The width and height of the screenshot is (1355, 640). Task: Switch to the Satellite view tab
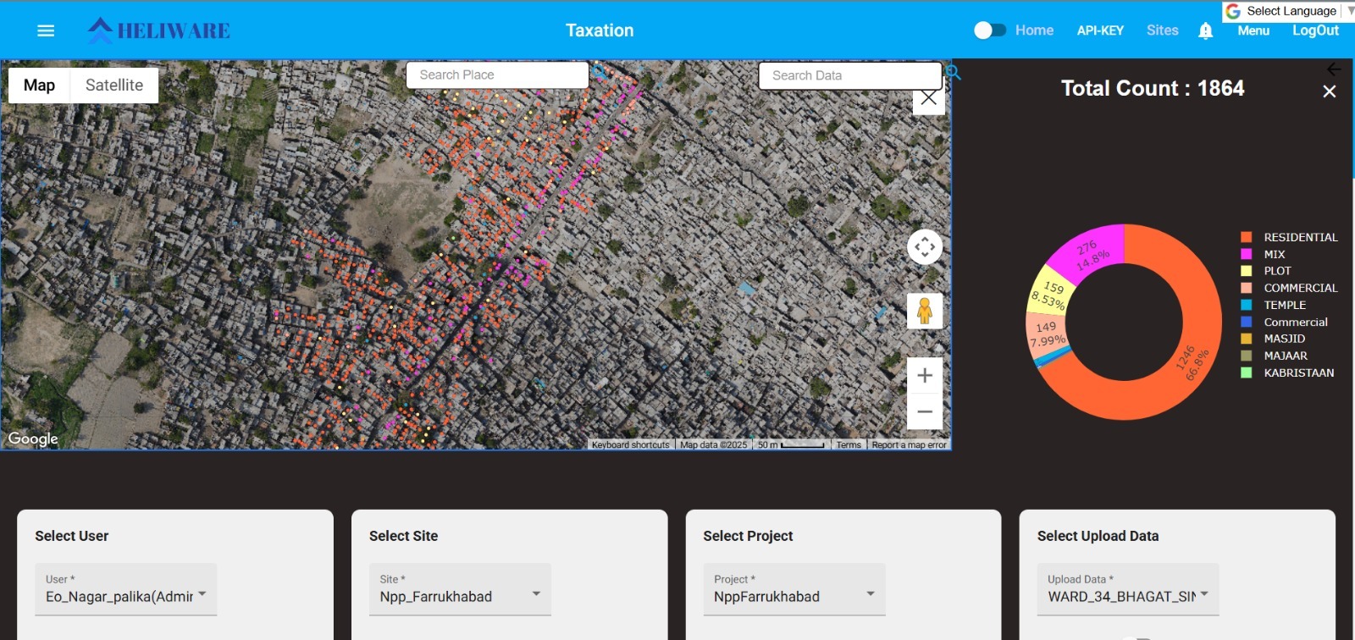114,86
